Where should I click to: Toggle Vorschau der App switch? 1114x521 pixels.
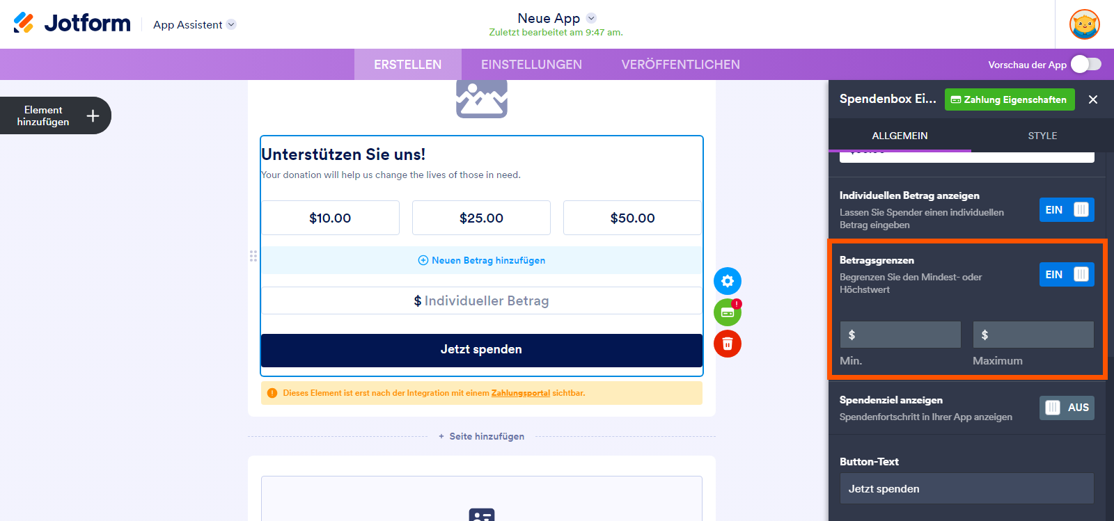(1085, 65)
